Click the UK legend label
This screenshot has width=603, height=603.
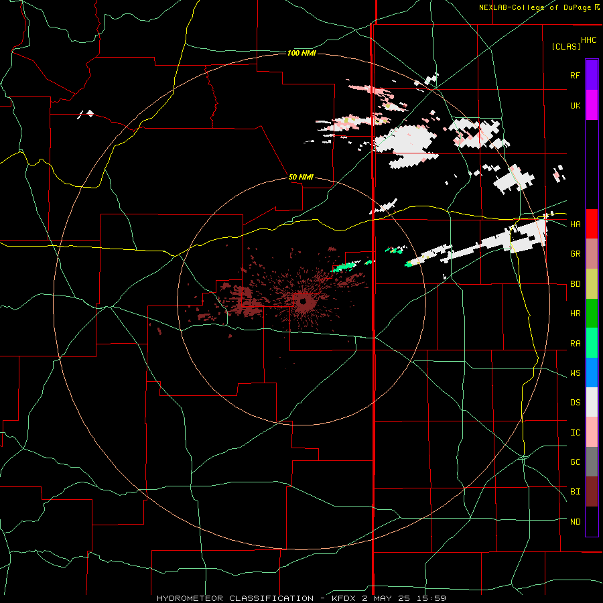pyautogui.click(x=575, y=106)
